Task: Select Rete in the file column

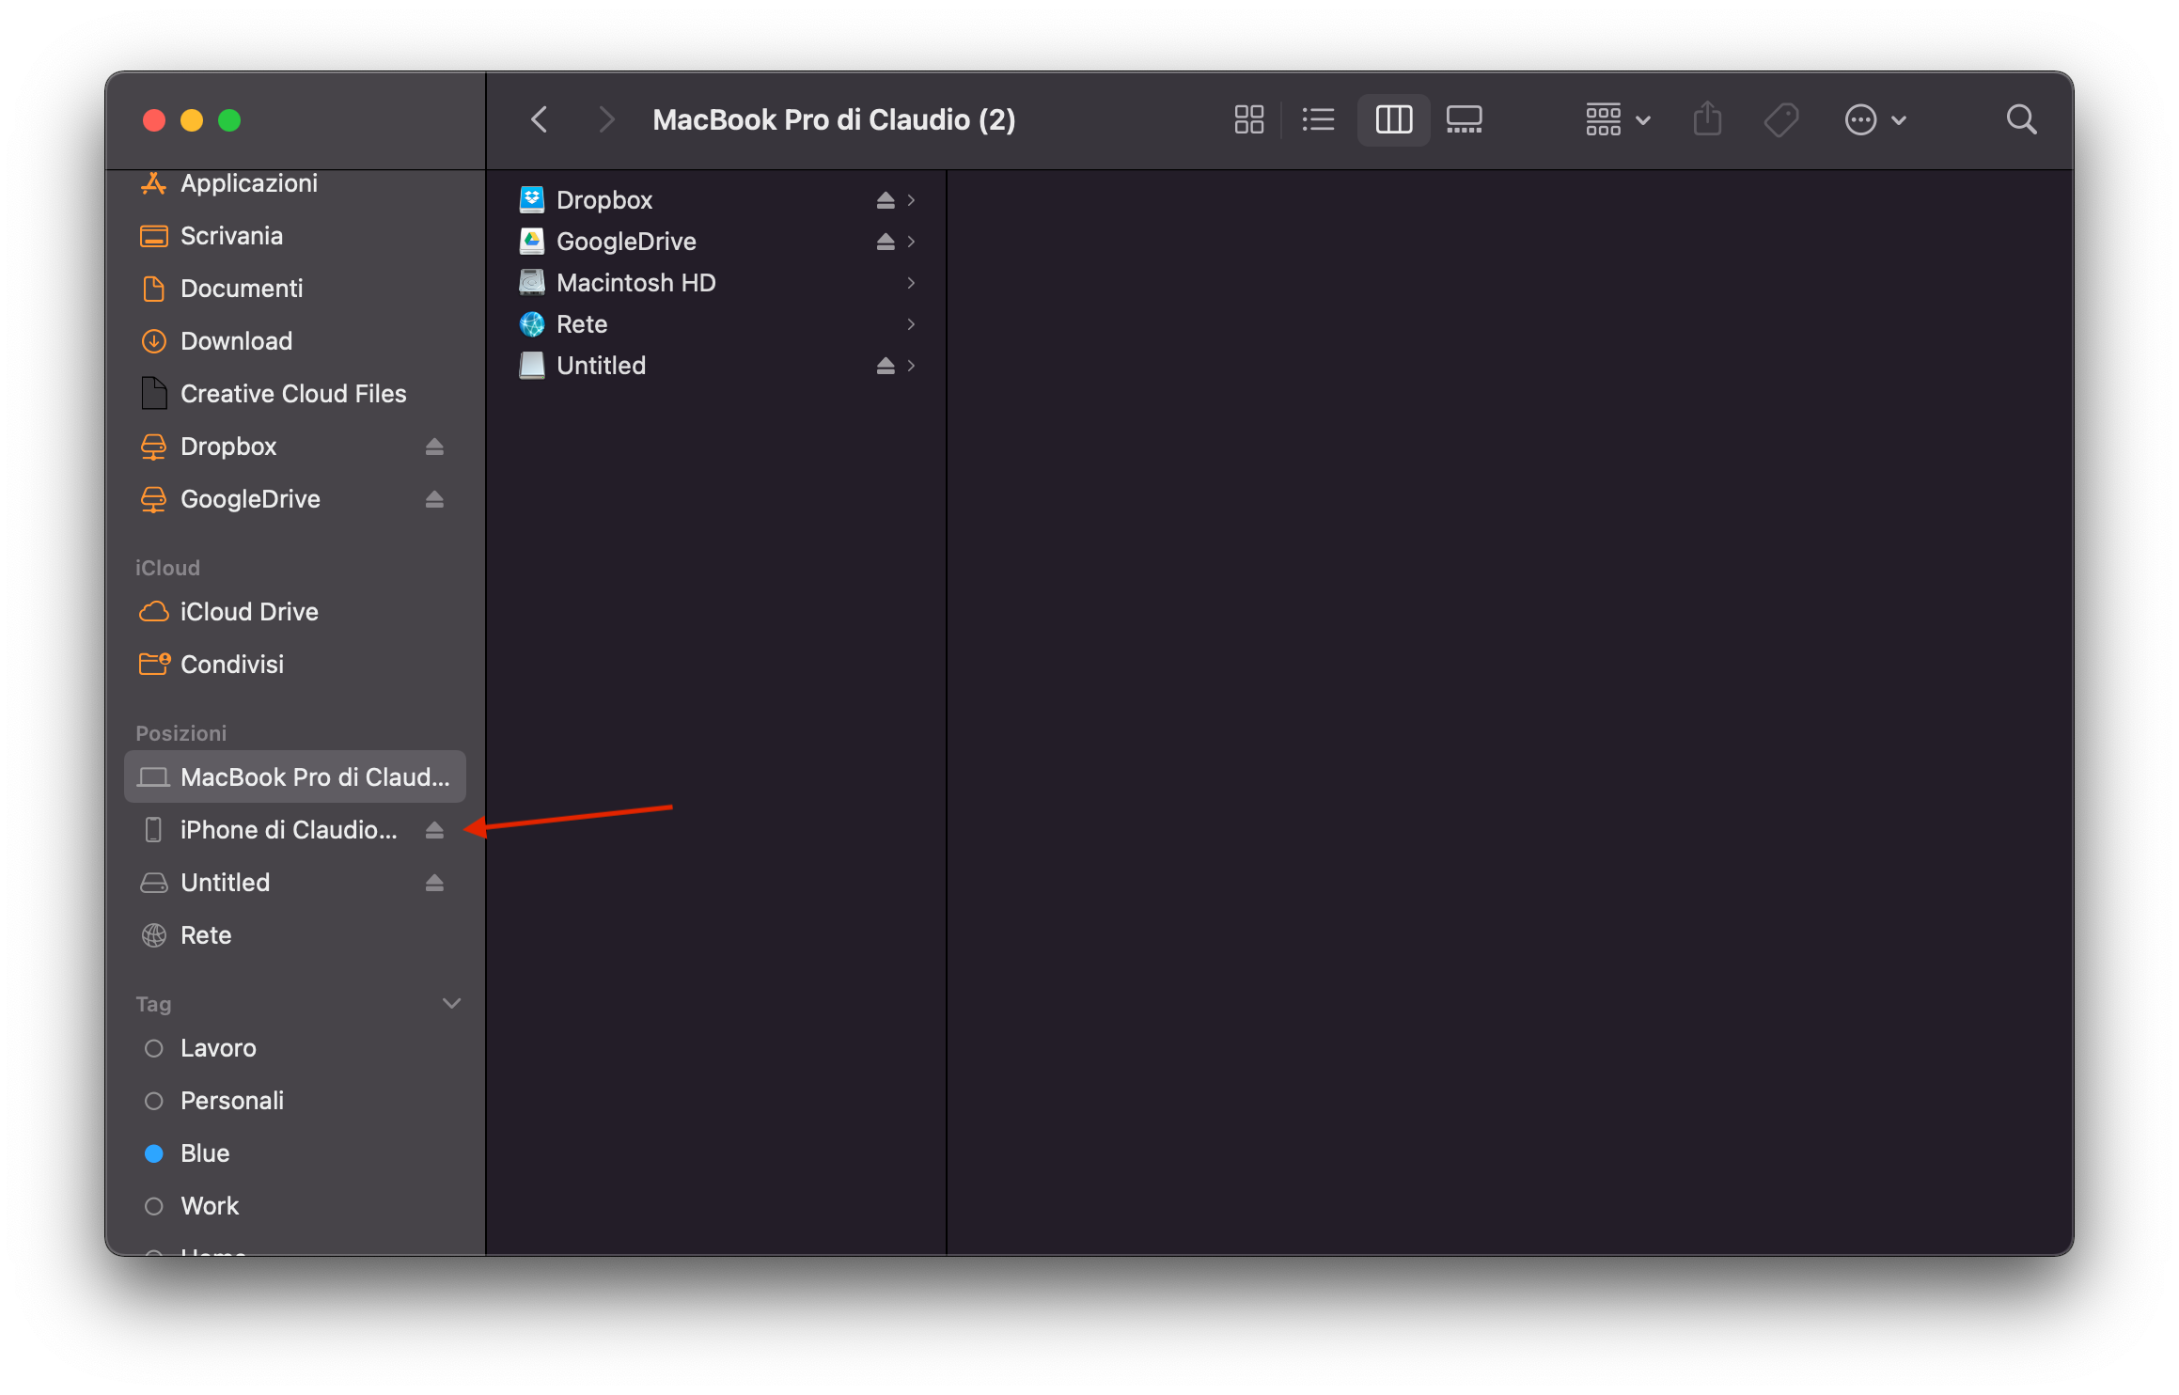Action: click(x=582, y=324)
